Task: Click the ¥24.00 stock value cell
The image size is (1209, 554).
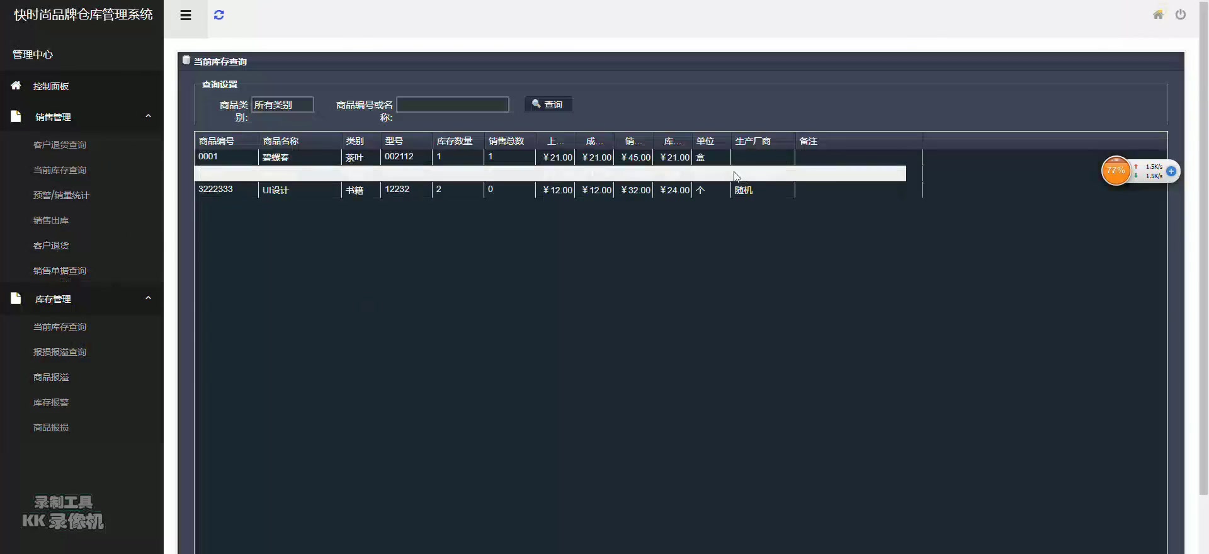Action: (673, 190)
